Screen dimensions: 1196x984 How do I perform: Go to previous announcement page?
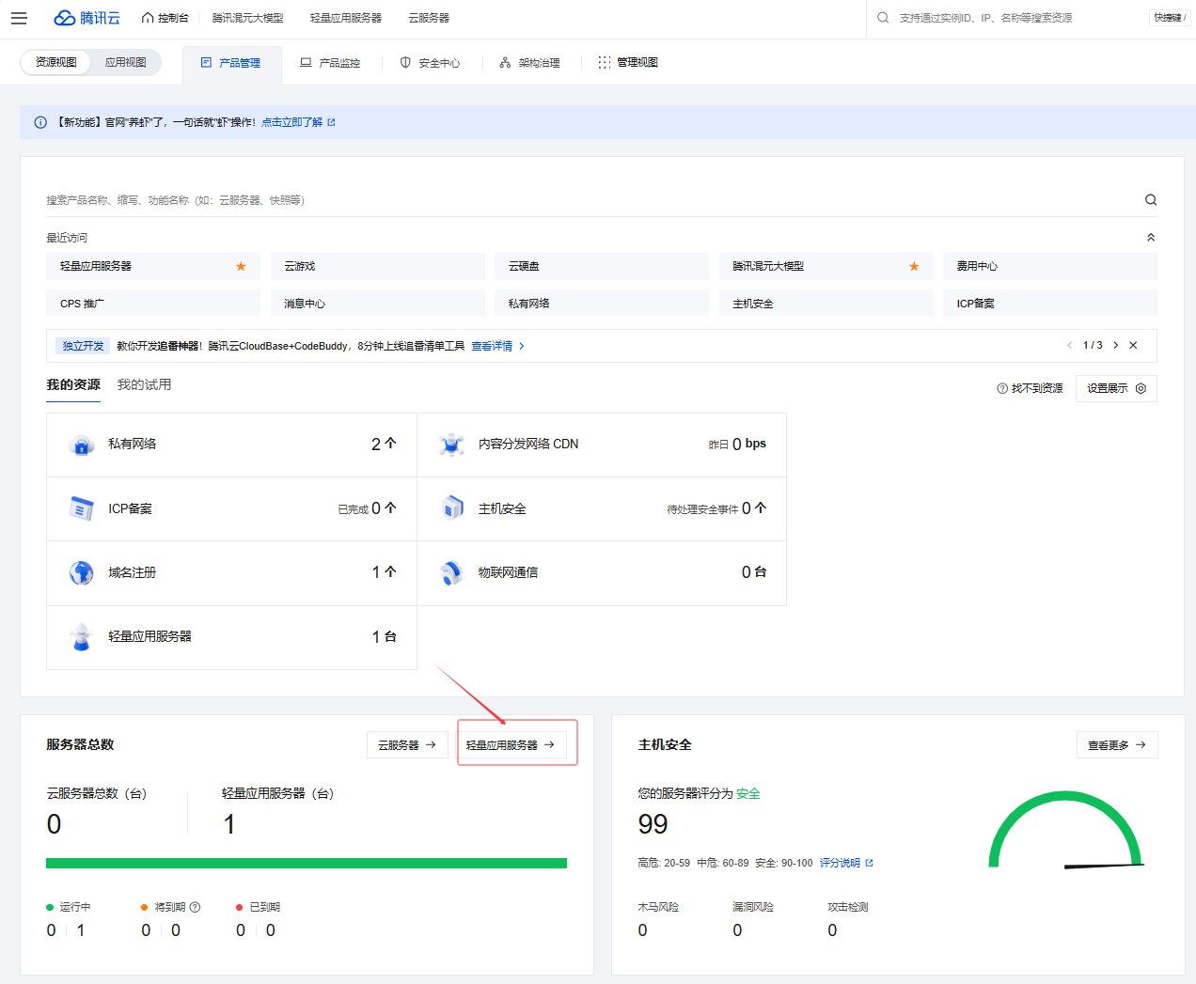[1069, 345]
